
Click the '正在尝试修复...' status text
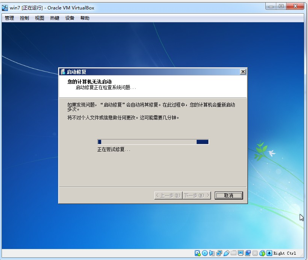pos(114,150)
